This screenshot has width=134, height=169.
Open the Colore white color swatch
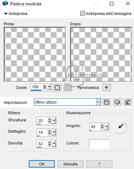pyautogui.click(x=99, y=144)
